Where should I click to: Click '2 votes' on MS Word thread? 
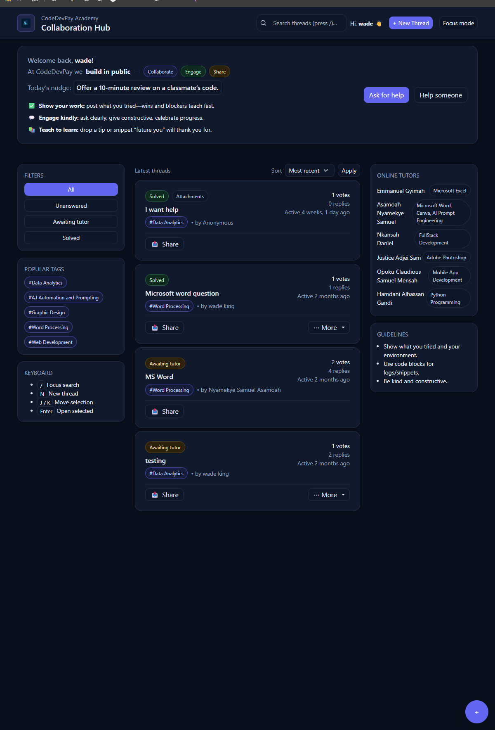pos(340,362)
